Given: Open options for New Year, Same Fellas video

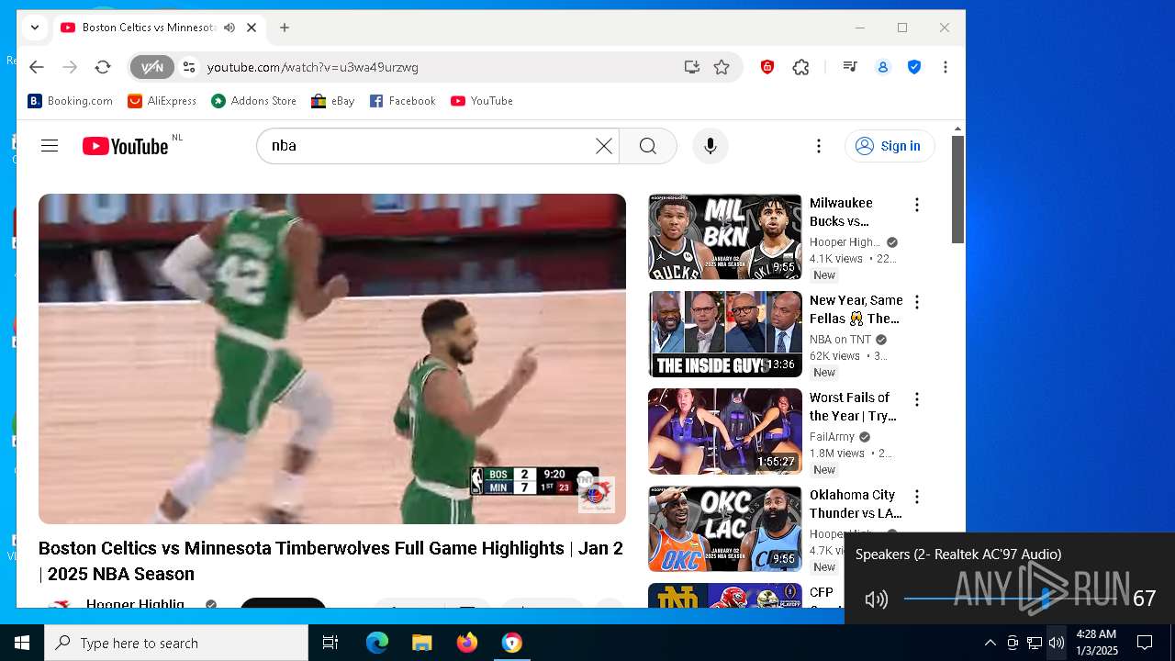Looking at the screenshot, I should tap(916, 302).
